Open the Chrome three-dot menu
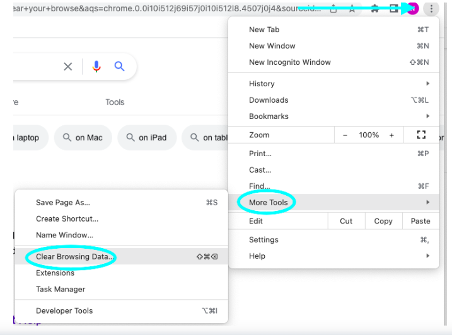 click(x=431, y=9)
